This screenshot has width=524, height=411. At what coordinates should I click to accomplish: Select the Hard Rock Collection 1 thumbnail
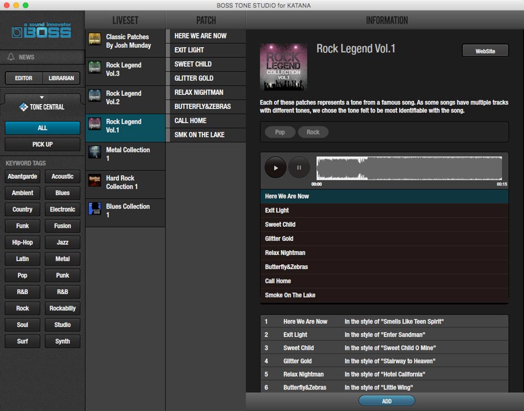pos(94,180)
